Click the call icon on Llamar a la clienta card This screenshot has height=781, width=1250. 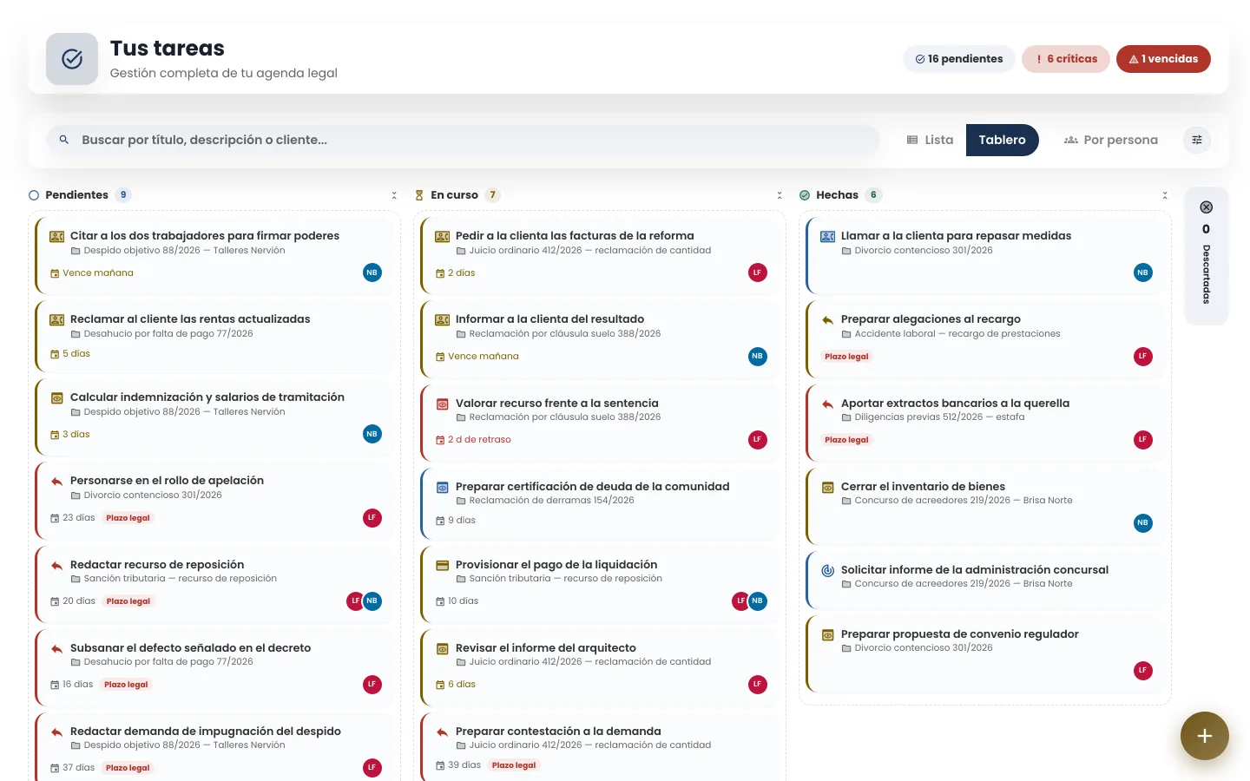point(828,236)
